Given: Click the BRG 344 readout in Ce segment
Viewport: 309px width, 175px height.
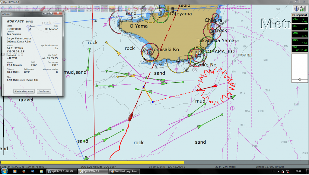Looking at the screenshot, I should click(x=300, y=27).
